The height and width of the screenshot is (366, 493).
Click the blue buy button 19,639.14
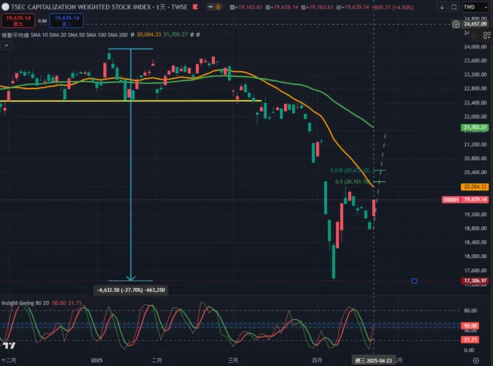(x=67, y=21)
